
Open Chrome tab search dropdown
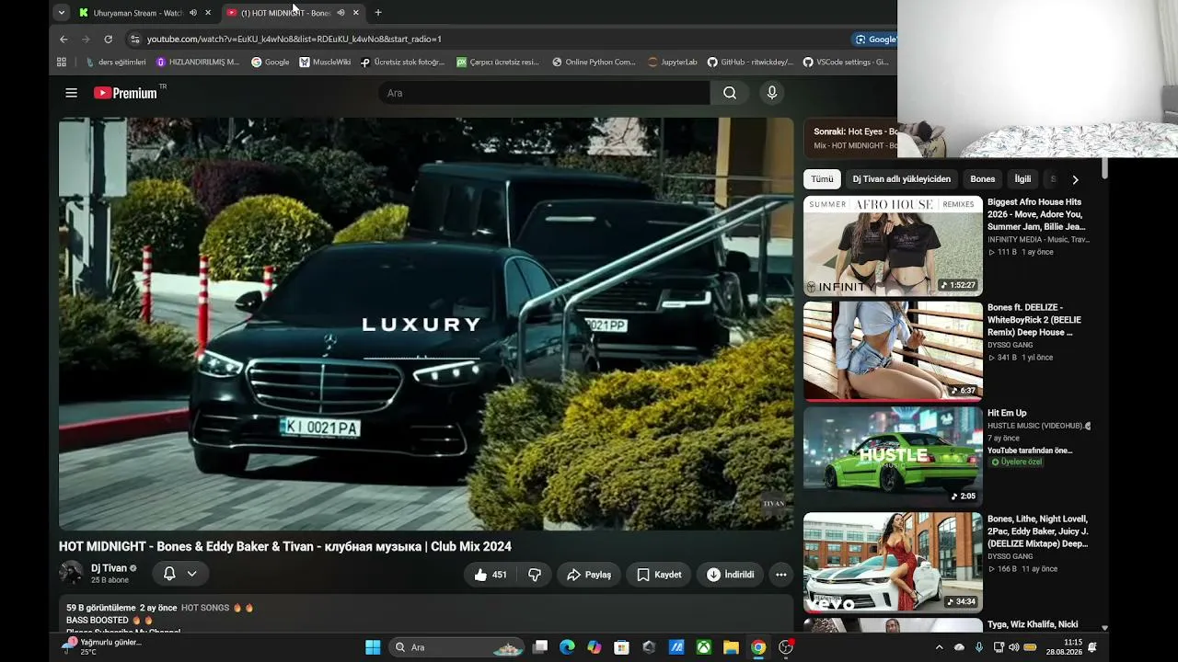click(61, 13)
